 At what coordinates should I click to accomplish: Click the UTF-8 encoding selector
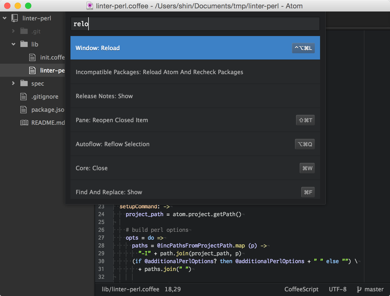point(338,289)
